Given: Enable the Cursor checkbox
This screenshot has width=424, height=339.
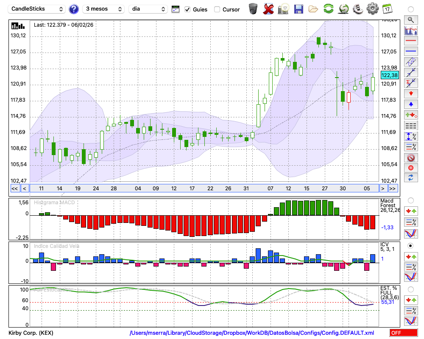Looking at the screenshot, I should click(217, 9).
